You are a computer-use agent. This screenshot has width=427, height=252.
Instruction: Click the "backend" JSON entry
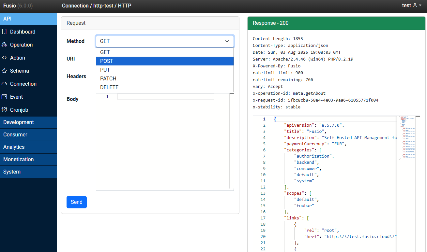(307, 162)
